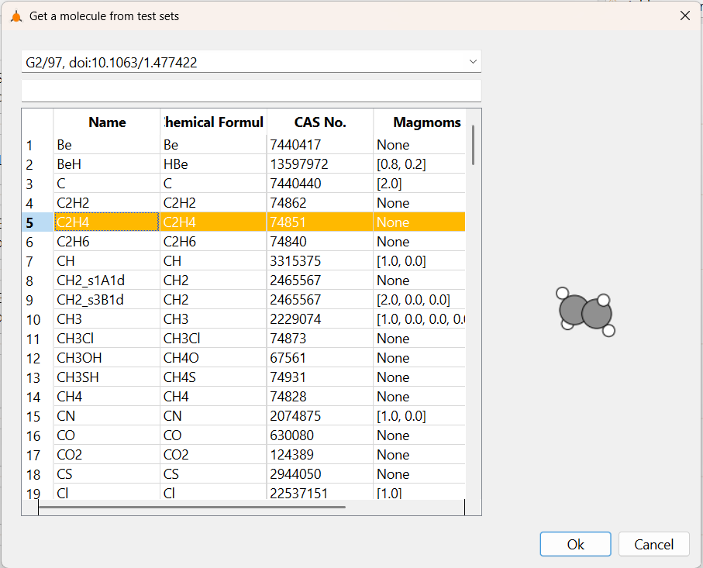
Task: Confirm selection with the Ok button
Action: (x=575, y=544)
